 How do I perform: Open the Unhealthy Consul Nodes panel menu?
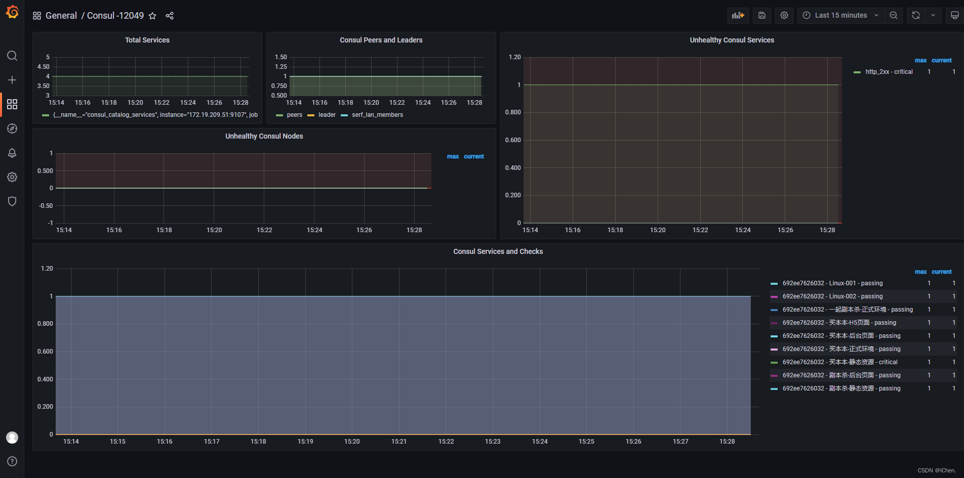(x=264, y=136)
